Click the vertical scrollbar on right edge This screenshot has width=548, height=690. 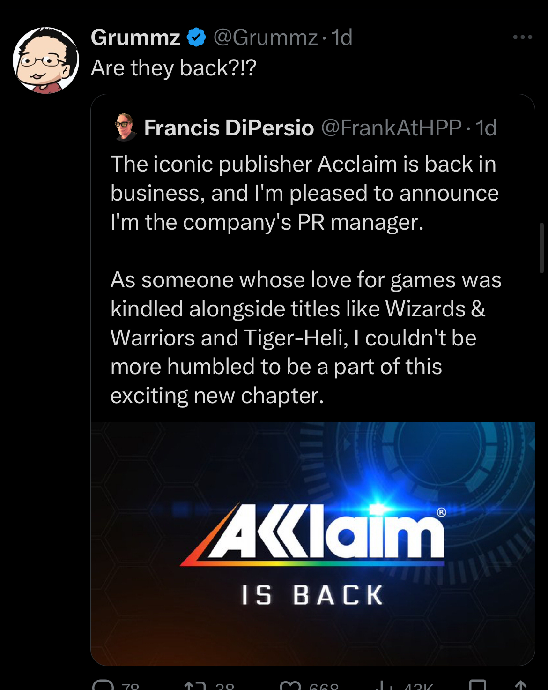tap(542, 248)
